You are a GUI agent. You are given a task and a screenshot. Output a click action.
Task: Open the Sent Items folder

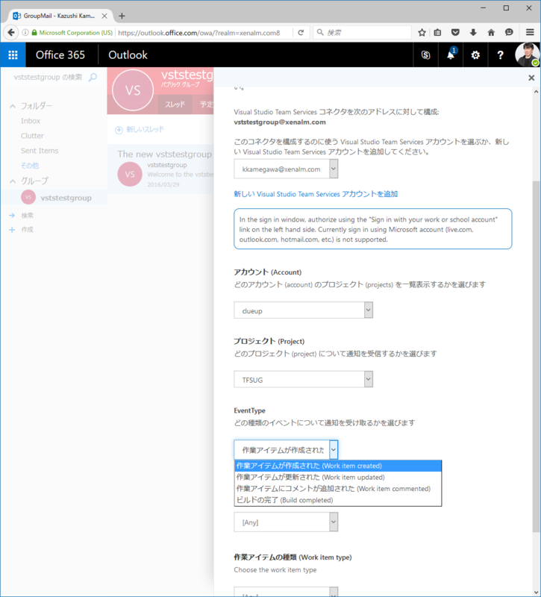tap(40, 151)
